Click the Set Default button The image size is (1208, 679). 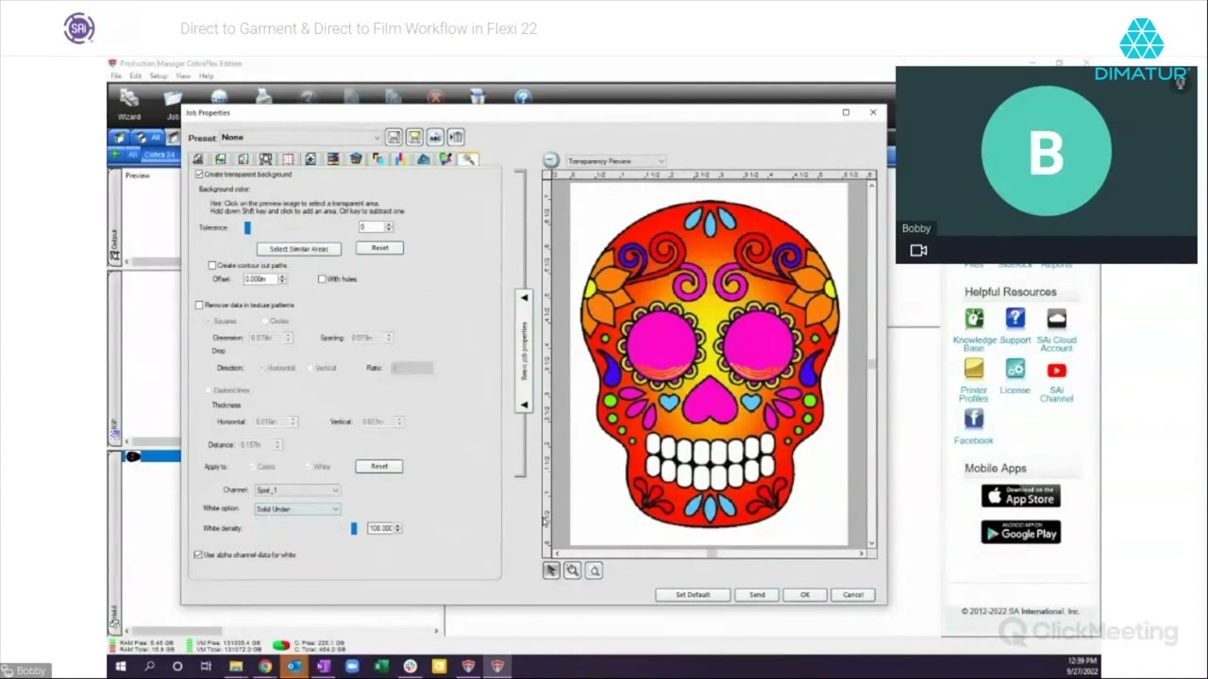[693, 595]
